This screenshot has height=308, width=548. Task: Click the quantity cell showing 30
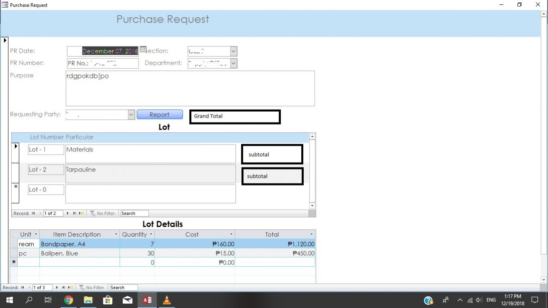point(137,253)
